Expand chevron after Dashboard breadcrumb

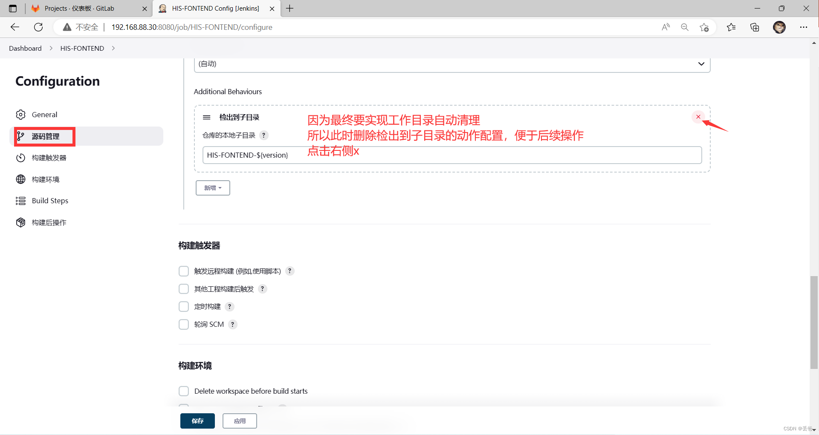click(x=51, y=48)
